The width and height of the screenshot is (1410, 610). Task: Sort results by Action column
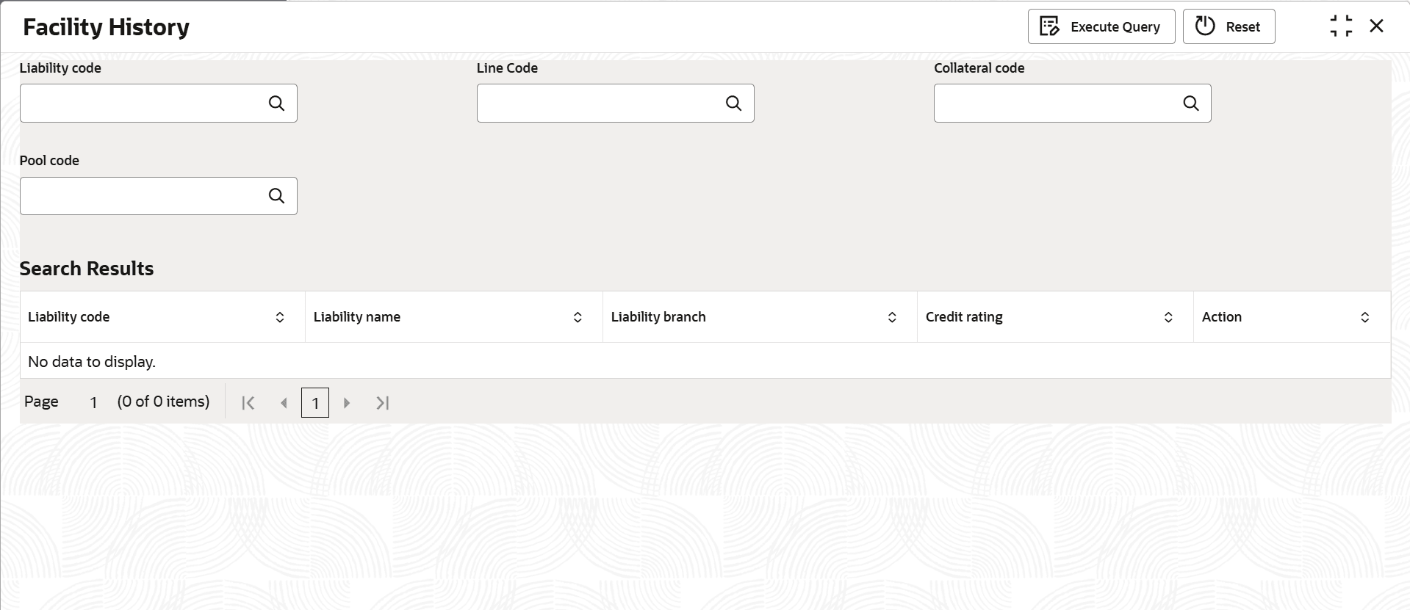1364,317
